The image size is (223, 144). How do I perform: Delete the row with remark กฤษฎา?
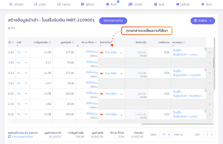pyautogui.click(x=210, y=52)
